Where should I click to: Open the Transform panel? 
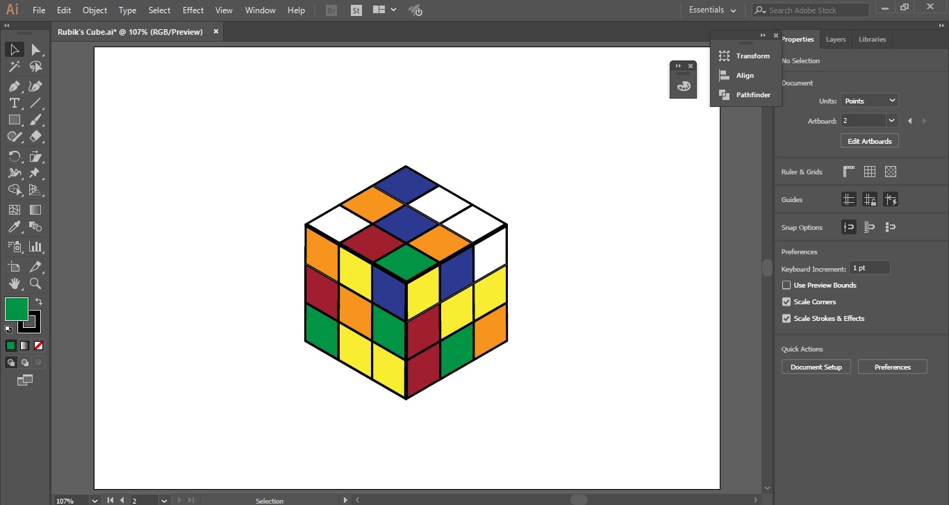point(745,56)
